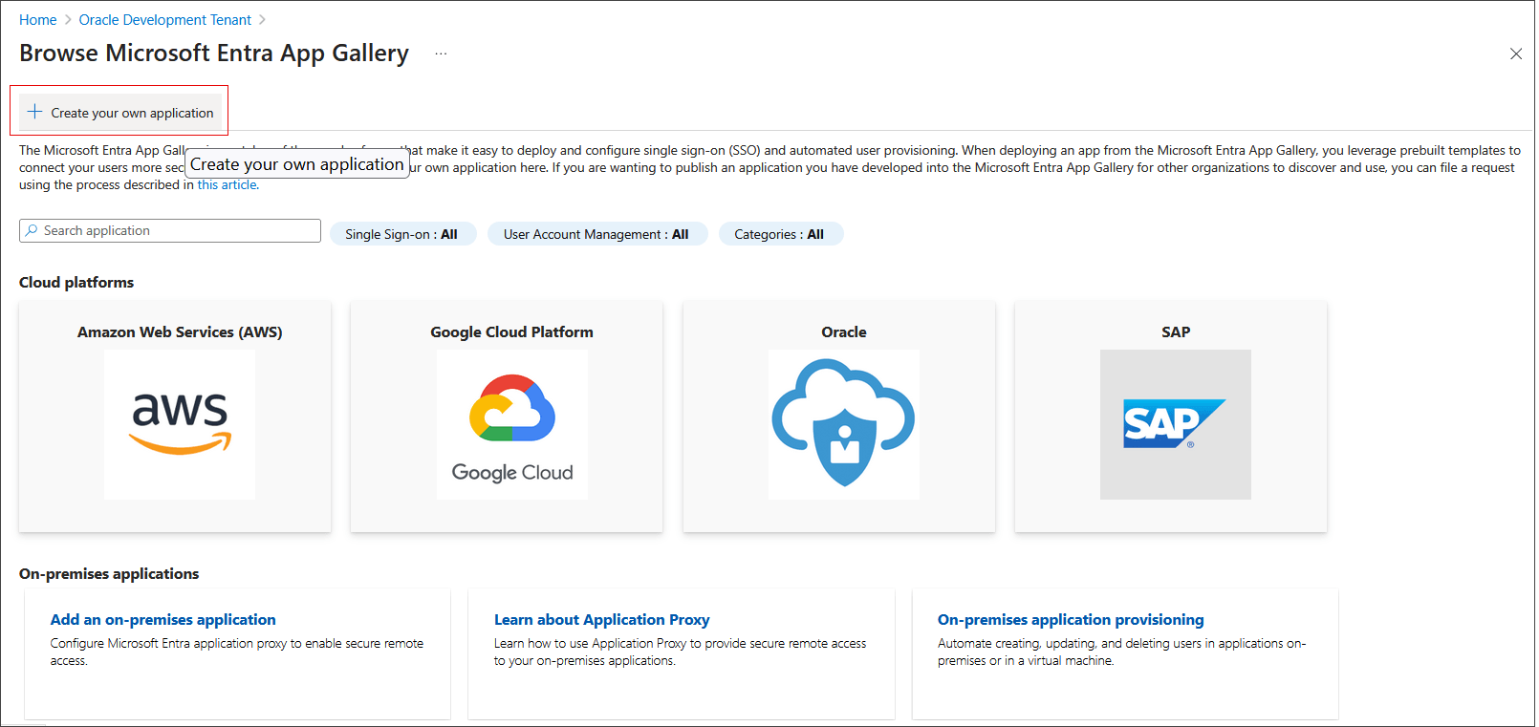This screenshot has height=727, width=1539.
Task: Open Add an on-premises application
Action: 163,619
